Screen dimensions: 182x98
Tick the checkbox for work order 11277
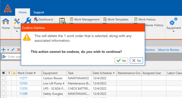[x=3, y=78]
